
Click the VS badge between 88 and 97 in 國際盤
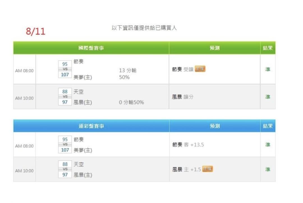click(65, 97)
